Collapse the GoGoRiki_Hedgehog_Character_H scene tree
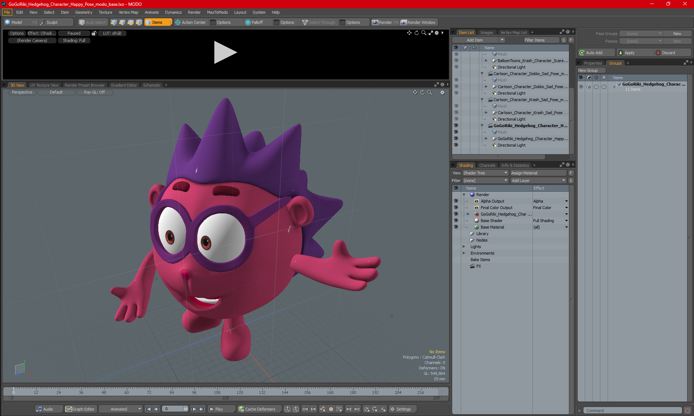 [482, 126]
